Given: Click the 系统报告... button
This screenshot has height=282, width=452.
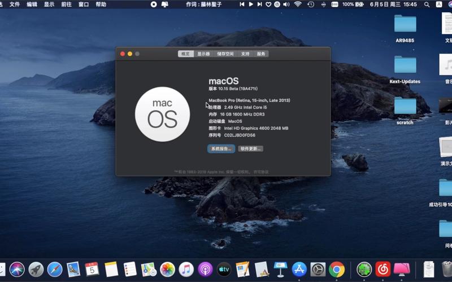Looking at the screenshot, I should pos(221,149).
